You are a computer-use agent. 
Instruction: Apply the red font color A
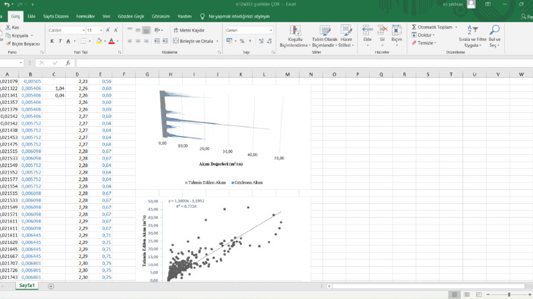click(x=112, y=41)
